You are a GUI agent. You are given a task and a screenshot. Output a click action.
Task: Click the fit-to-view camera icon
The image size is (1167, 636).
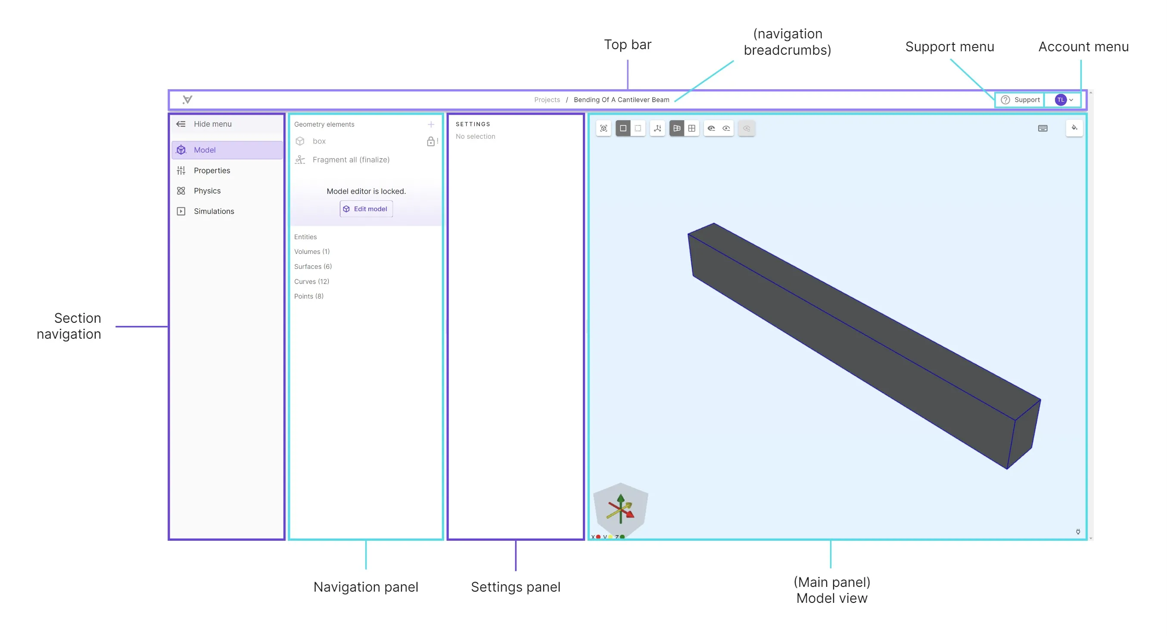click(604, 128)
